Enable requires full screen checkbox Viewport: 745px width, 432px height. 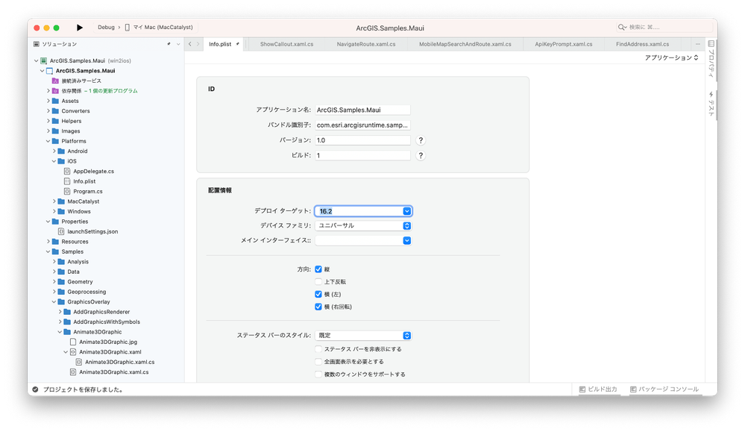pos(318,362)
